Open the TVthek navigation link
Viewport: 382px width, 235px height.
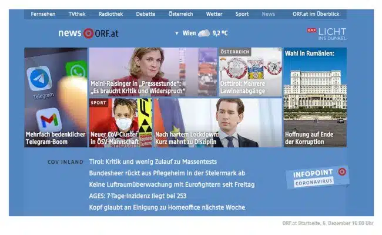[77, 14]
